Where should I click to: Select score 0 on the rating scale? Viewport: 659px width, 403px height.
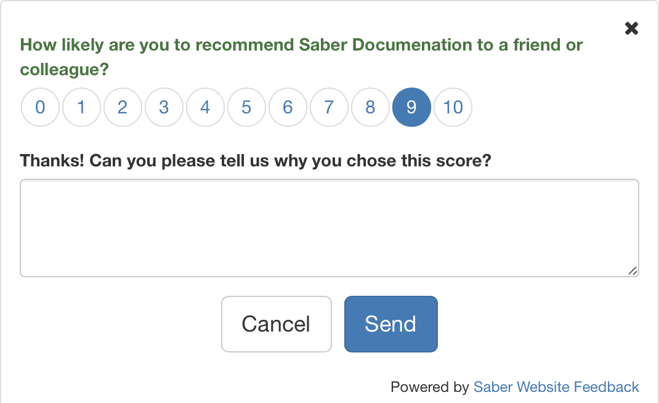tap(40, 107)
